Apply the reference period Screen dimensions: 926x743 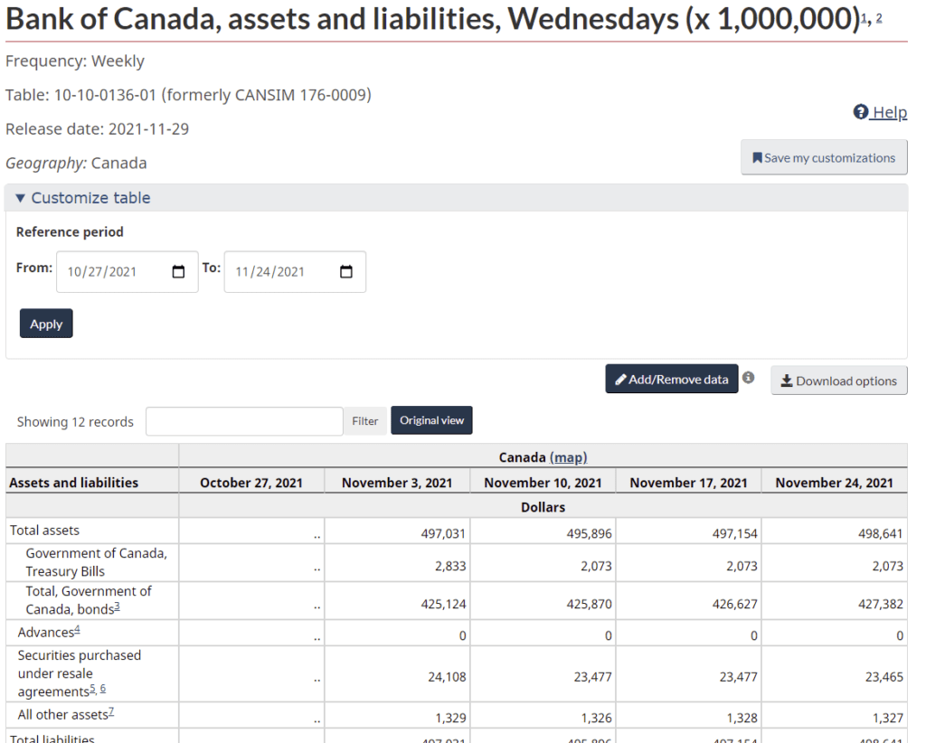(46, 324)
